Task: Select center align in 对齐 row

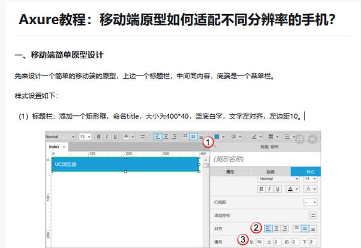Action: pos(276,228)
